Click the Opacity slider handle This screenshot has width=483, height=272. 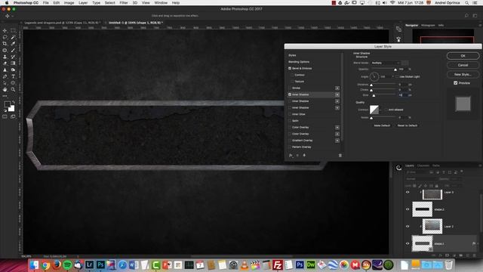pyautogui.click(x=395, y=70)
